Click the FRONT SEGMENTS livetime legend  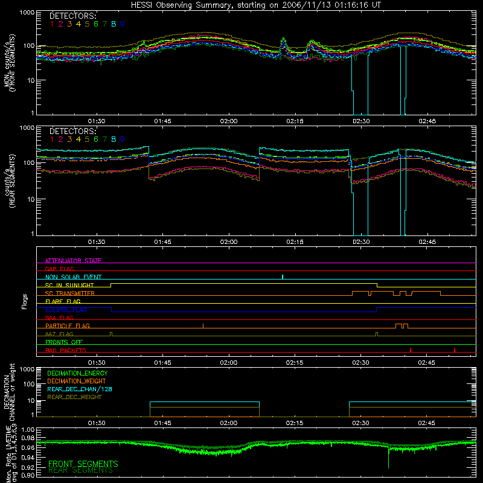coord(83,464)
